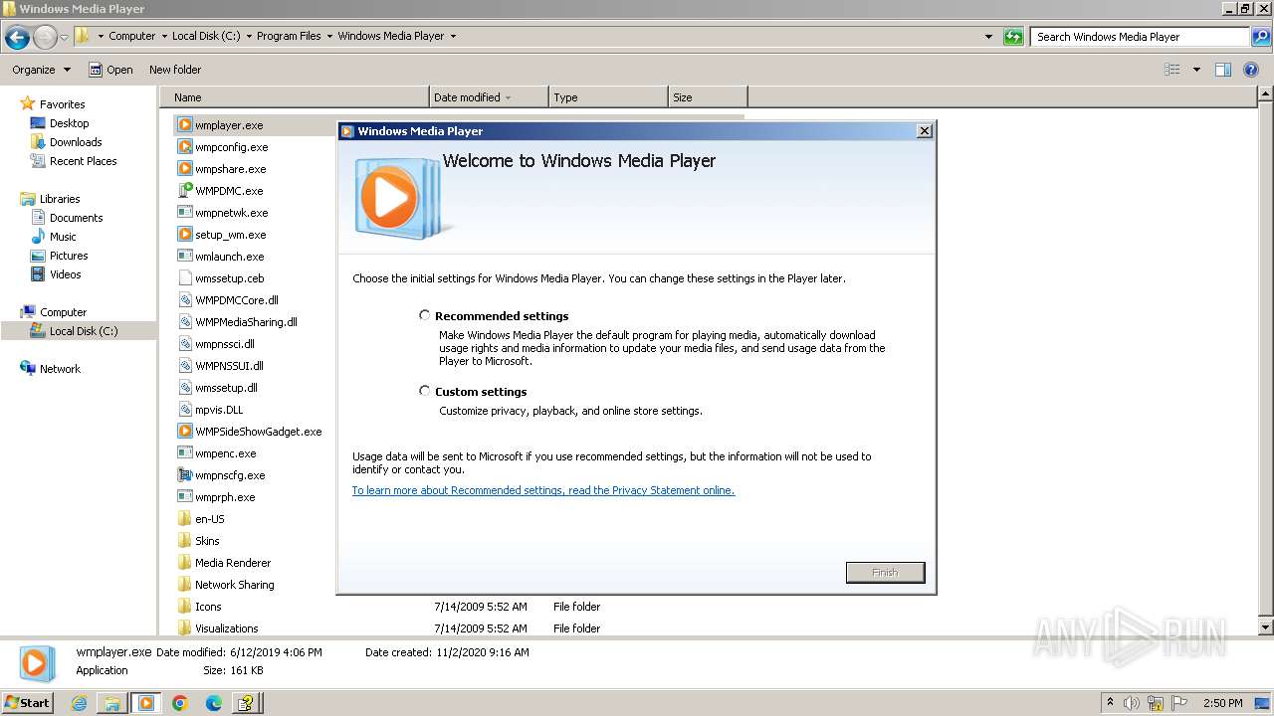The image size is (1274, 716).
Task: Close the Welcome to Windows Media Player dialog
Action: (924, 131)
